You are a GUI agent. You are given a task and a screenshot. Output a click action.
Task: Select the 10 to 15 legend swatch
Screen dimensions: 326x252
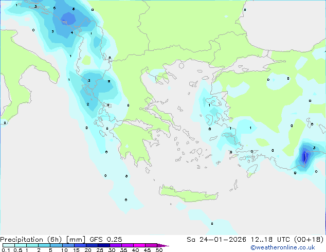pos(68,245)
